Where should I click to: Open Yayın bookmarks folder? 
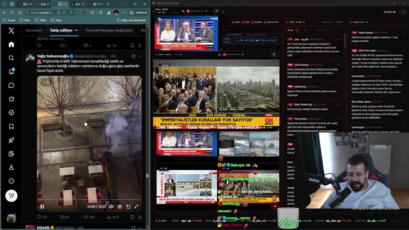[x=56, y=20]
